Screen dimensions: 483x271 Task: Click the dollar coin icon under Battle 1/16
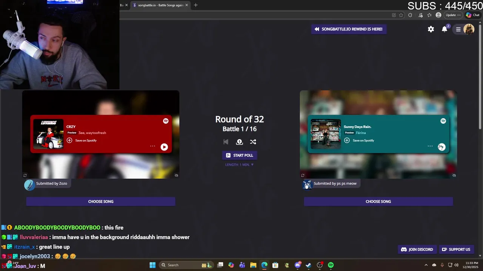click(239, 142)
